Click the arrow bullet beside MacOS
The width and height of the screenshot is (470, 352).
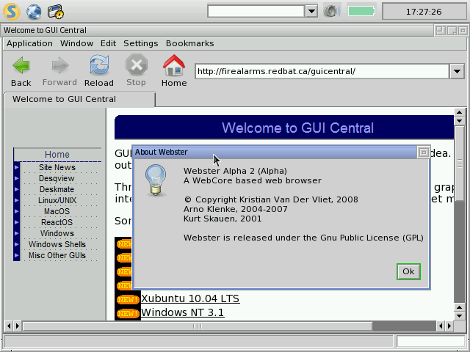16,211
